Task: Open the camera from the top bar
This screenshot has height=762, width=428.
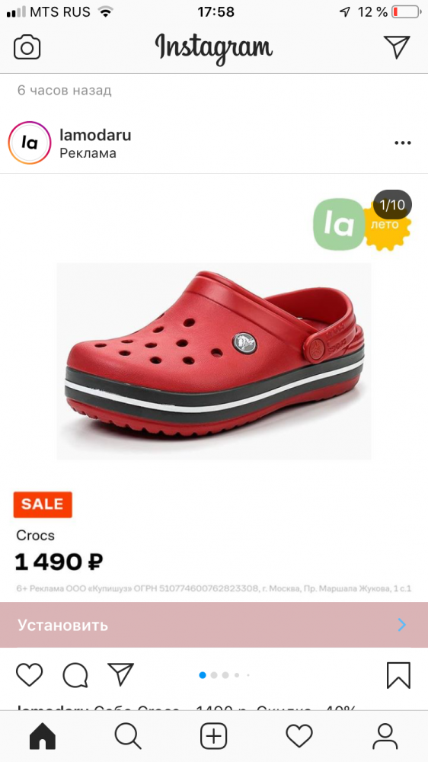Action: click(27, 47)
